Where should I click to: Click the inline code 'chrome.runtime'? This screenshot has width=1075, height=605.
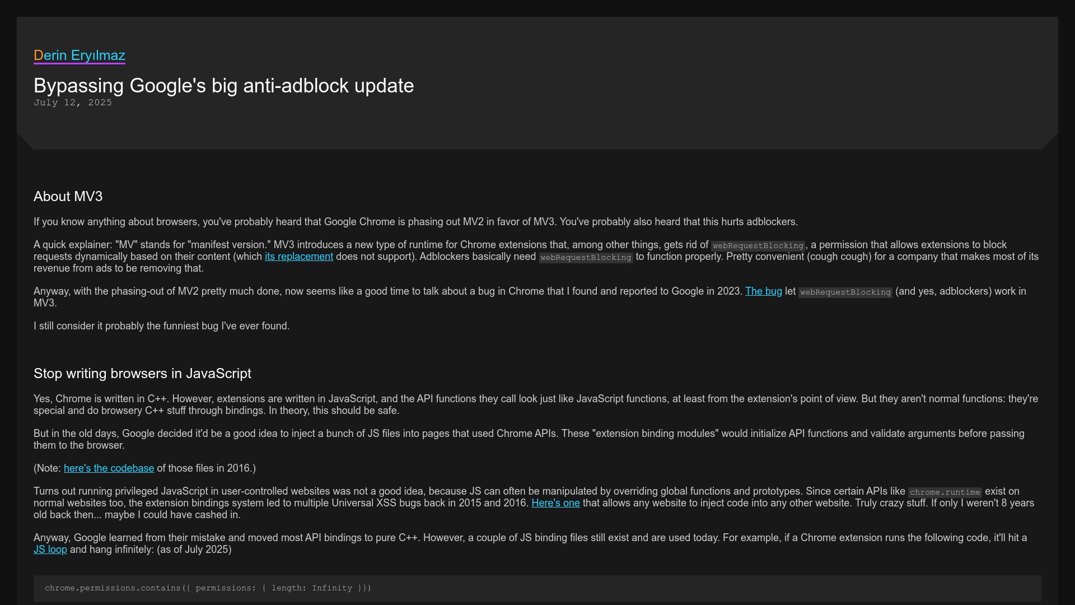pos(945,492)
